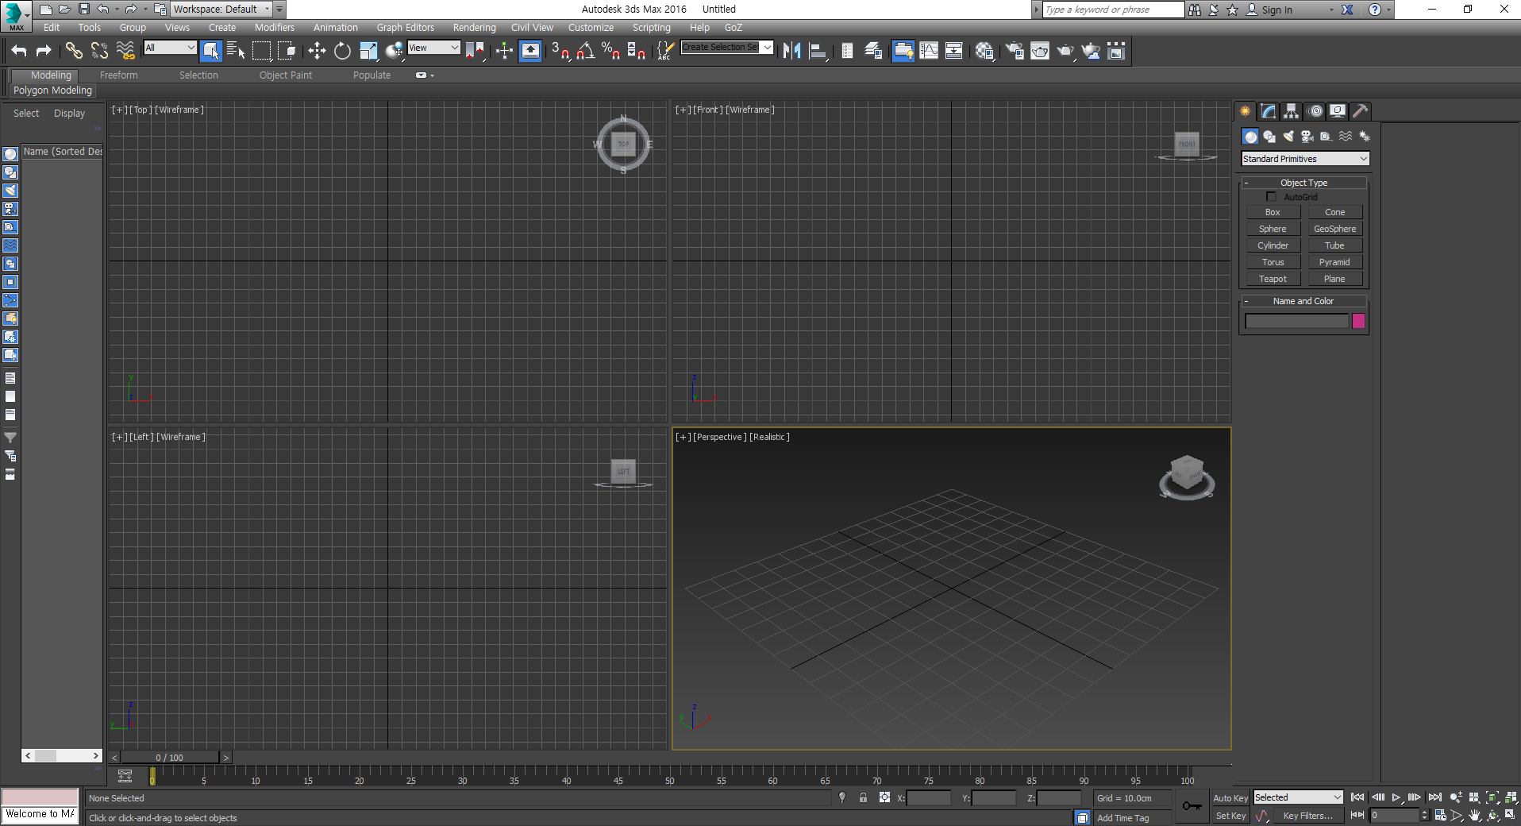
Task: Switch to Lights category in Create panel
Action: pos(1288,137)
